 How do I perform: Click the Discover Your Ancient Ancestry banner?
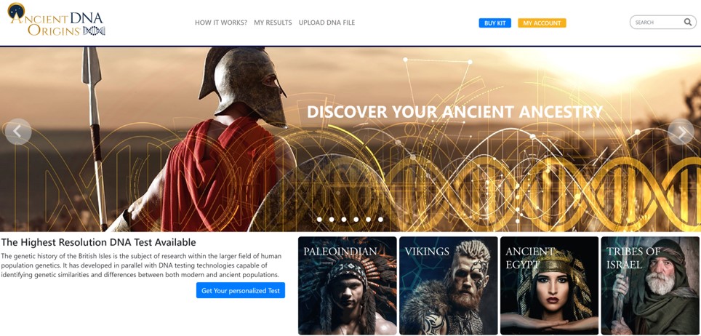click(454, 112)
